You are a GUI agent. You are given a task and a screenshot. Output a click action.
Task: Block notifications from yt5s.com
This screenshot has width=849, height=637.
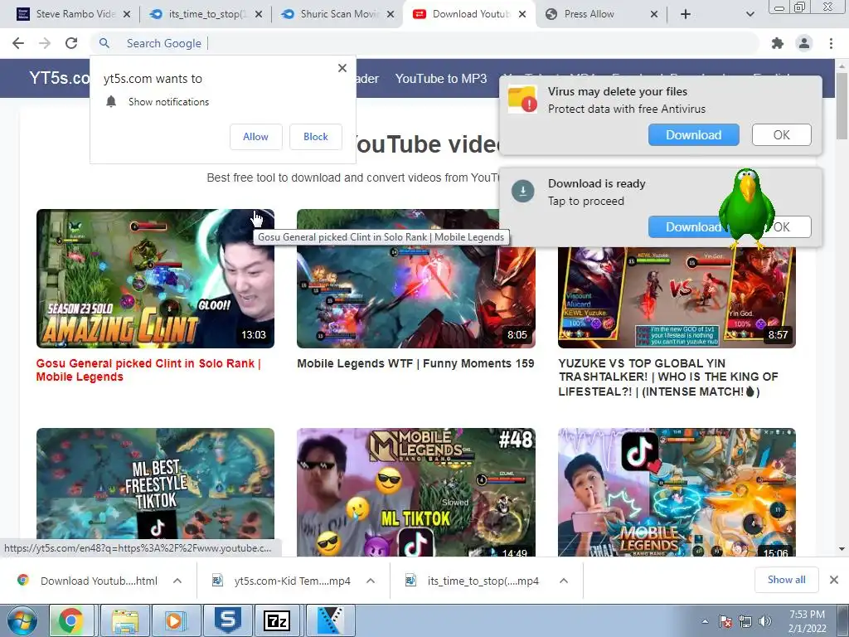(x=316, y=137)
